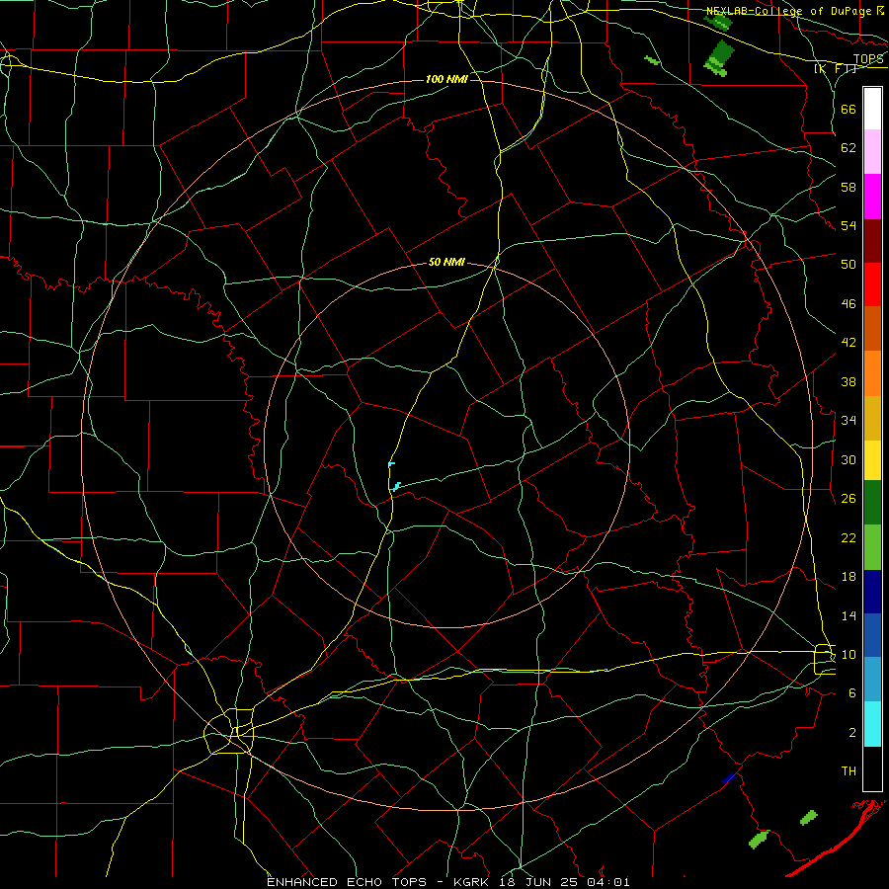Click the legend value "42"
The image size is (889, 889).
point(849,343)
